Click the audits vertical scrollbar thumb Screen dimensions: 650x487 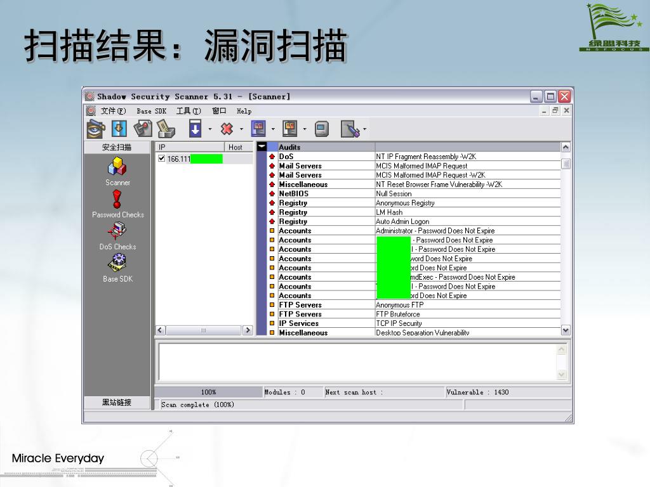pos(566,164)
